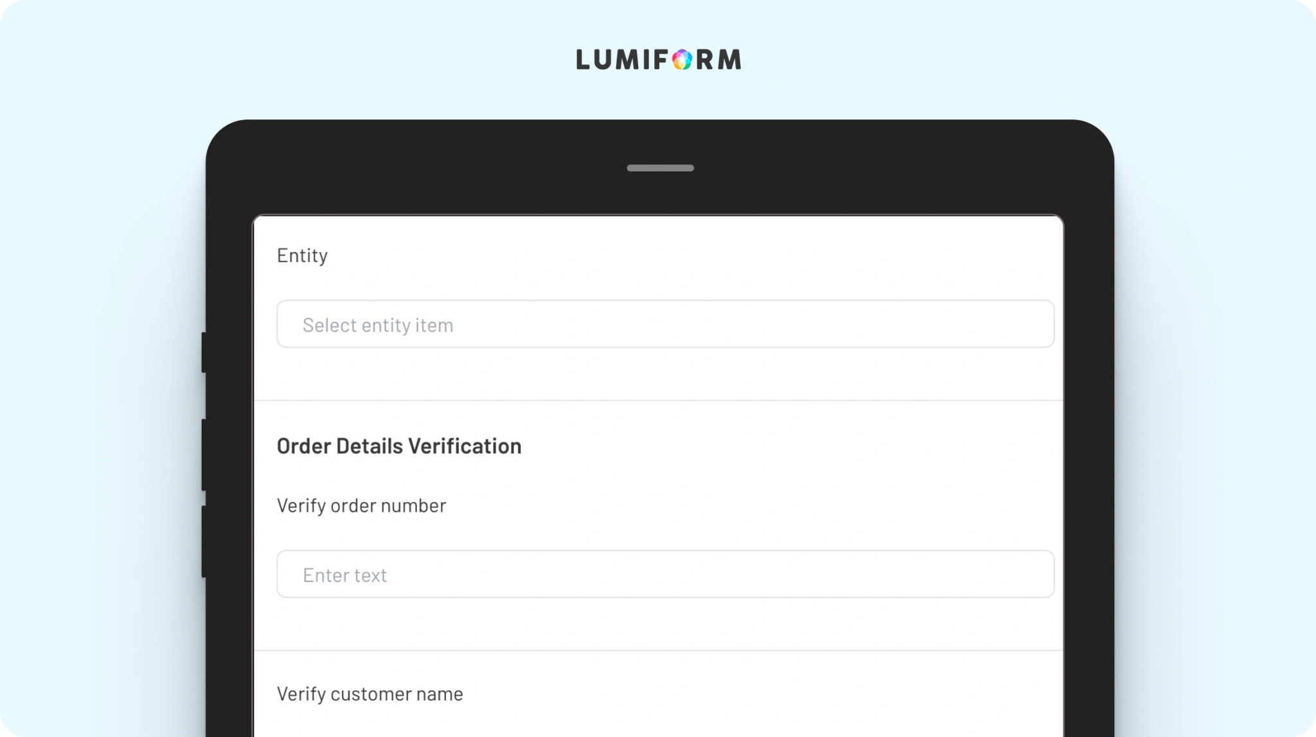Click the 'Select entity item' placeholder text

tap(378, 325)
